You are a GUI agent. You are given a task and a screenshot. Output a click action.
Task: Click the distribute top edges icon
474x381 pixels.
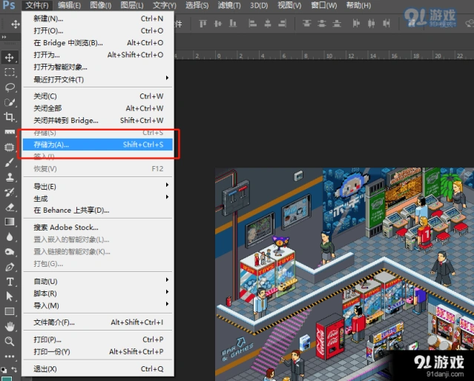click(307, 23)
